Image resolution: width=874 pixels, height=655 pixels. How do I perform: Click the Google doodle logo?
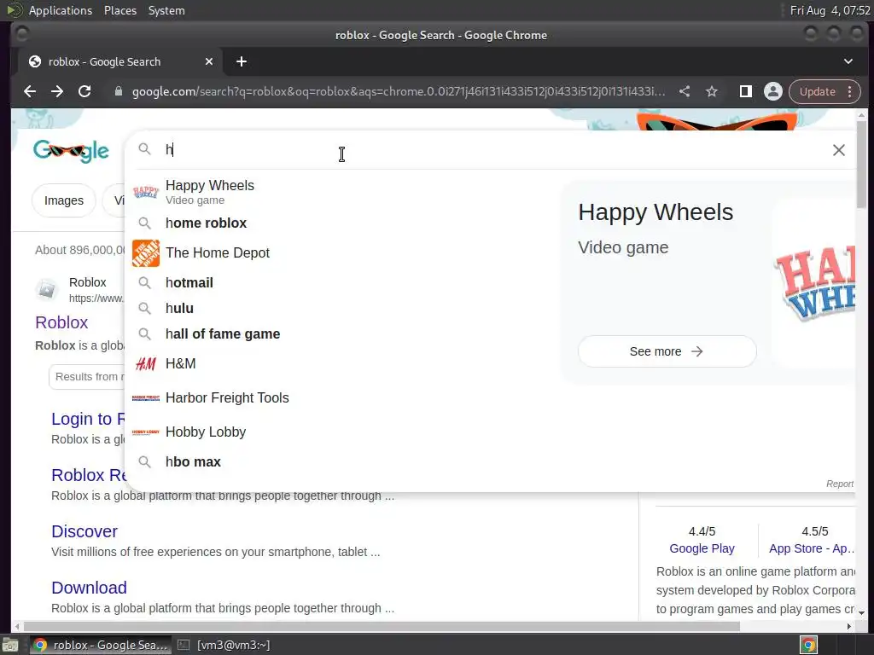(x=71, y=151)
